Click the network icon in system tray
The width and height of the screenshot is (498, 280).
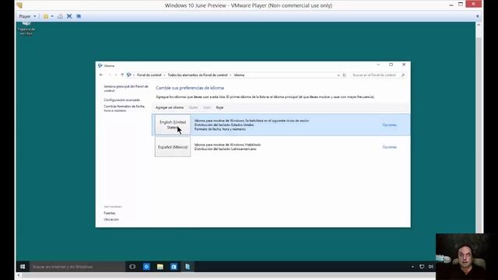(x=422, y=267)
